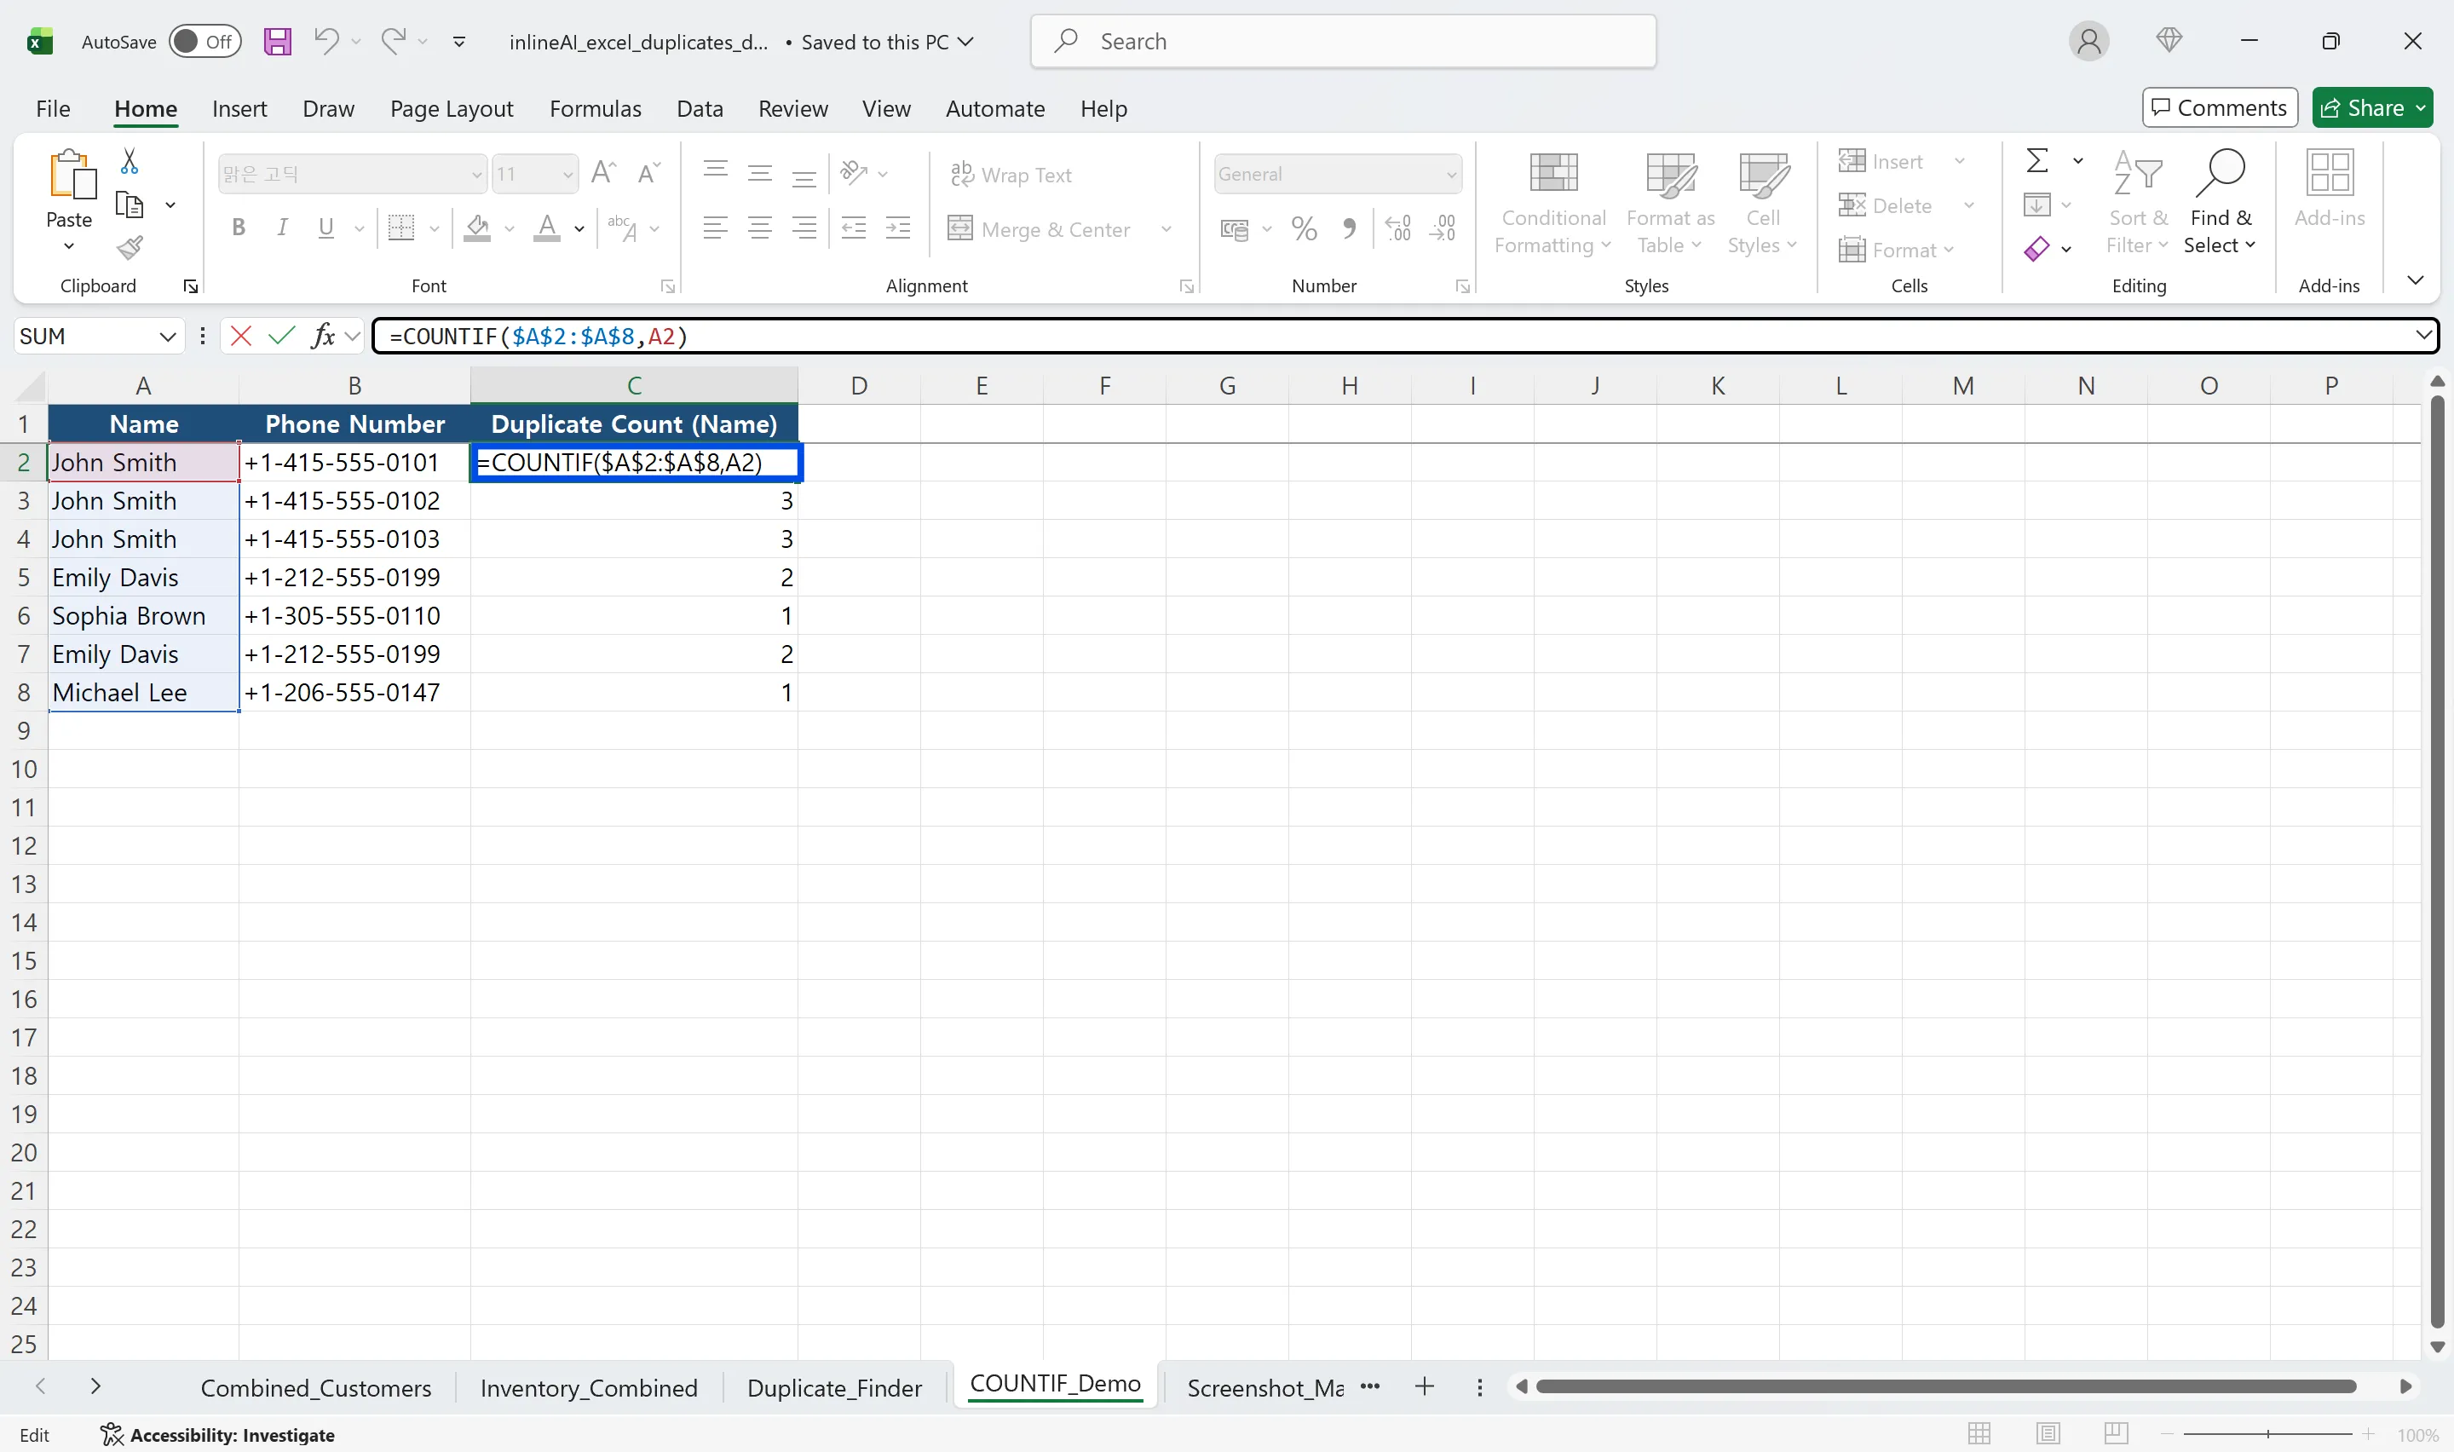This screenshot has width=2454, height=1452.
Task: Click the AutoSum icon
Action: (2037, 159)
